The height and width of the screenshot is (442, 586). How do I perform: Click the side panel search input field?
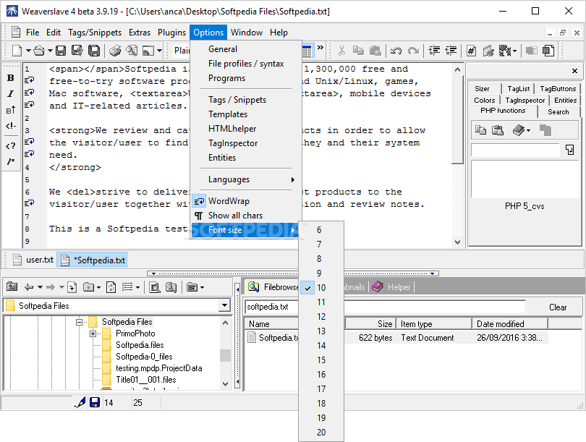[515, 150]
